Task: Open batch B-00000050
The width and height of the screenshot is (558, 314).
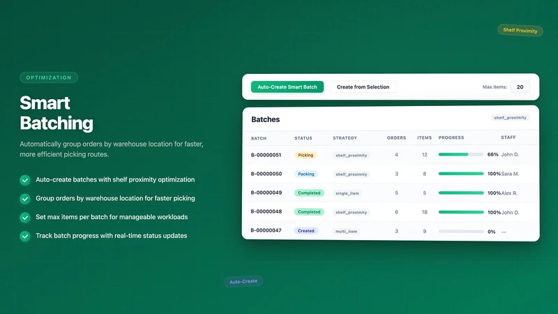Action: (x=266, y=174)
